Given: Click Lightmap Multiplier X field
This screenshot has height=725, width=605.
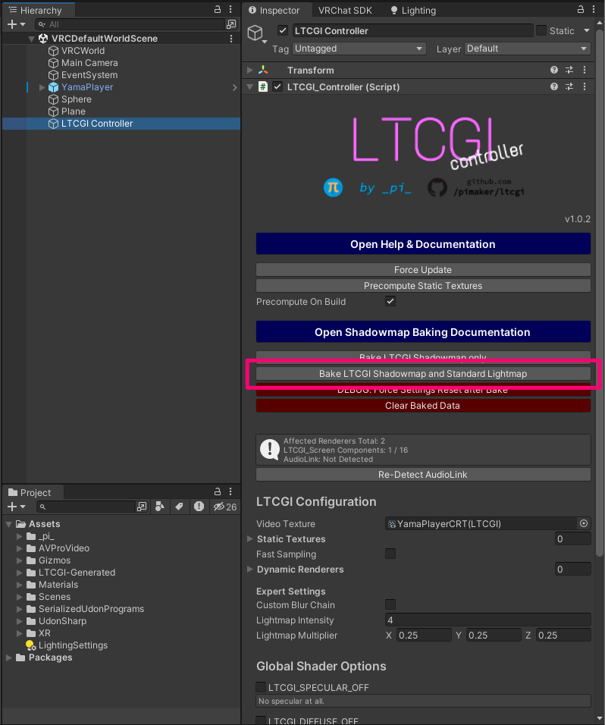Looking at the screenshot, I should [x=423, y=636].
